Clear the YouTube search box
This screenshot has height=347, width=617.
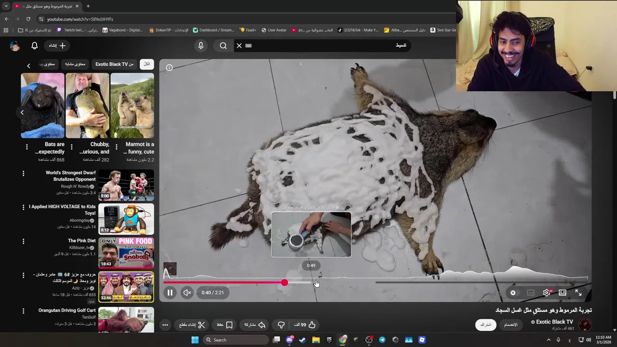point(239,45)
